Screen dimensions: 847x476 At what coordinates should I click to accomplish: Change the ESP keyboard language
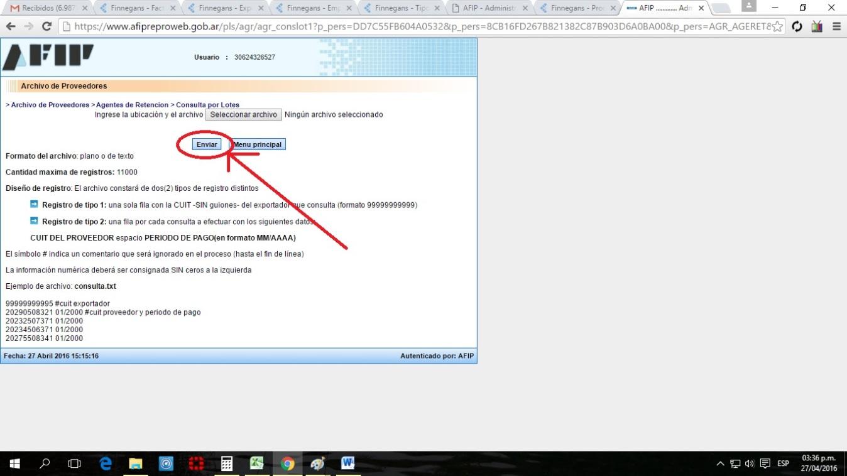coord(783,463)
